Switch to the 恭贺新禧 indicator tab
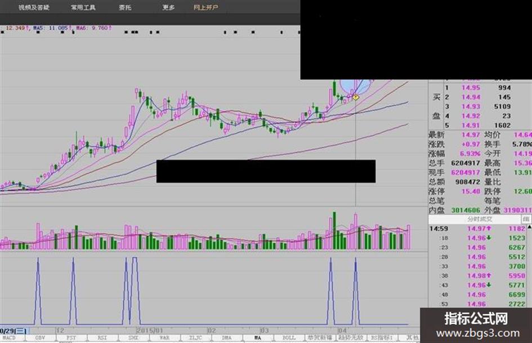This screenshot has width=532, height=343. tap(320, 338)
